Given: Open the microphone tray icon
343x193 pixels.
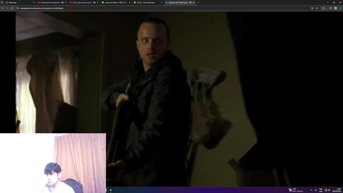Looking at the screenshot, I should pos(316,190).
